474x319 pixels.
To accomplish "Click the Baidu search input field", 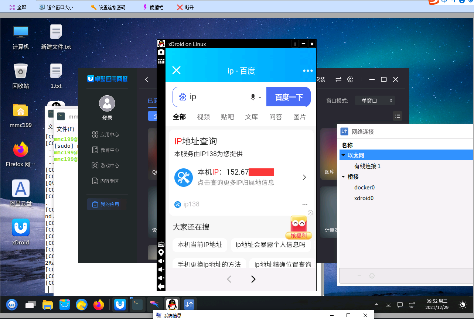I will (x=219, y=97).
